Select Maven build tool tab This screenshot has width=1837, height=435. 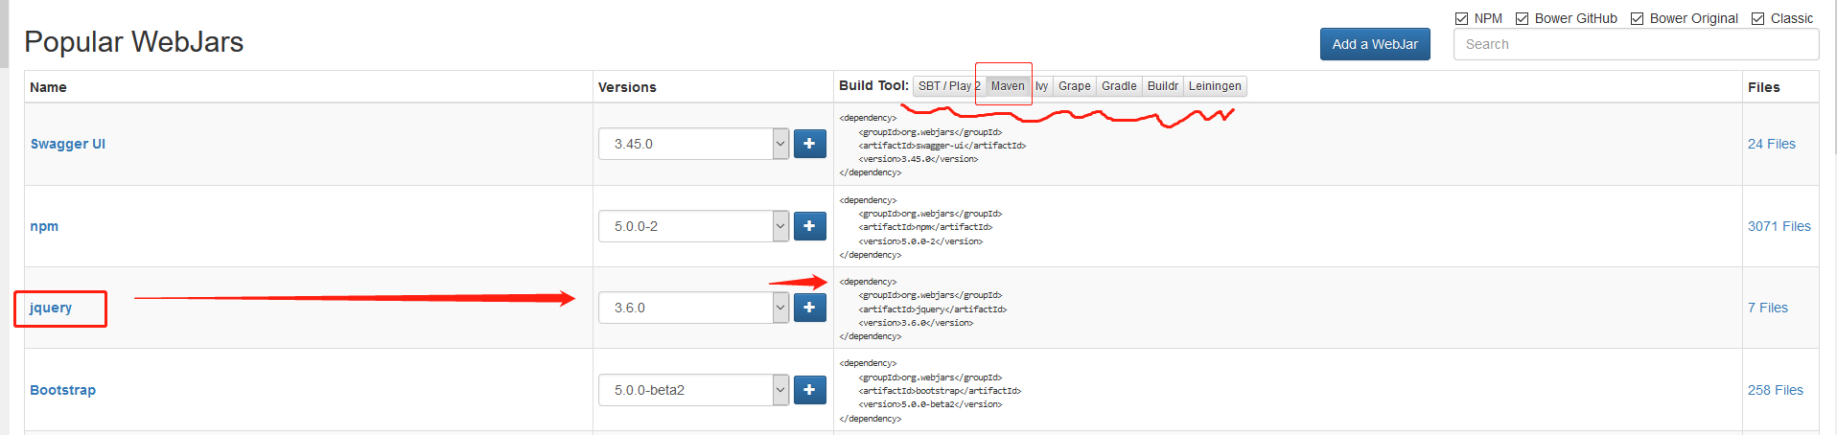[x=1008, y=86]
